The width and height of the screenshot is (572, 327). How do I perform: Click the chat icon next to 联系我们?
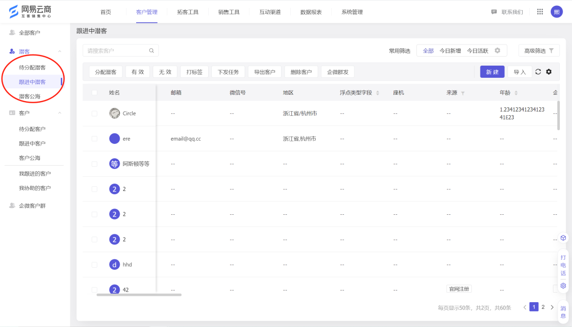coord(494,11)
